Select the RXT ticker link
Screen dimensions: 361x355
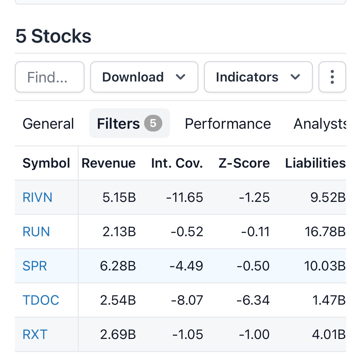[x=35, y=334]
